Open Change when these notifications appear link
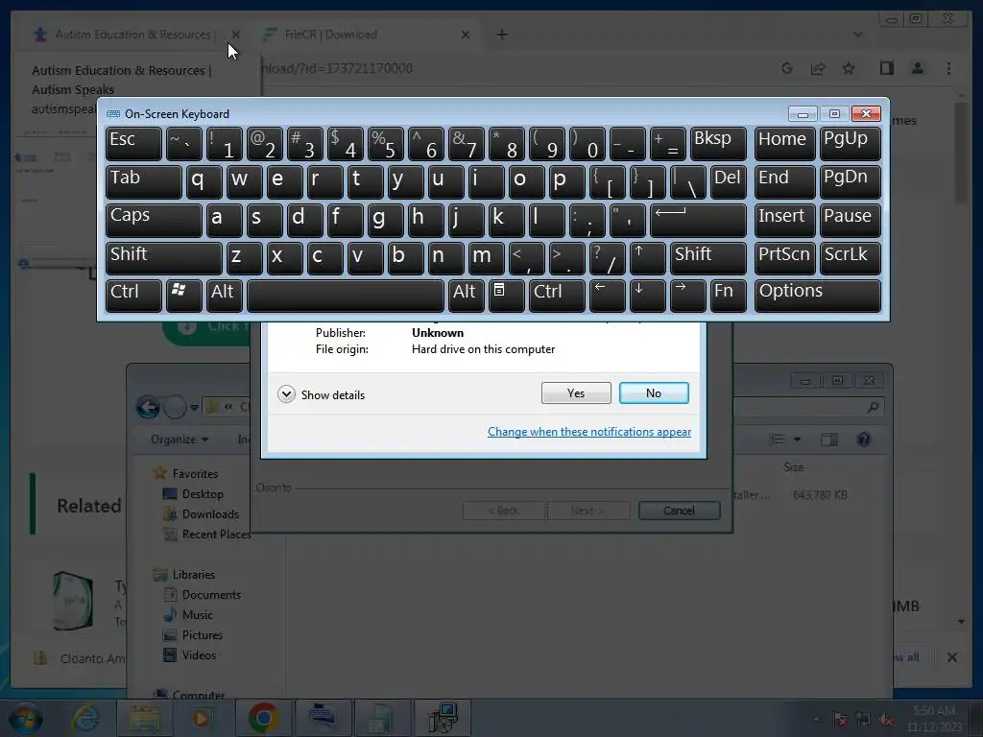The image size is (983, 737). [x=589, y=432]
